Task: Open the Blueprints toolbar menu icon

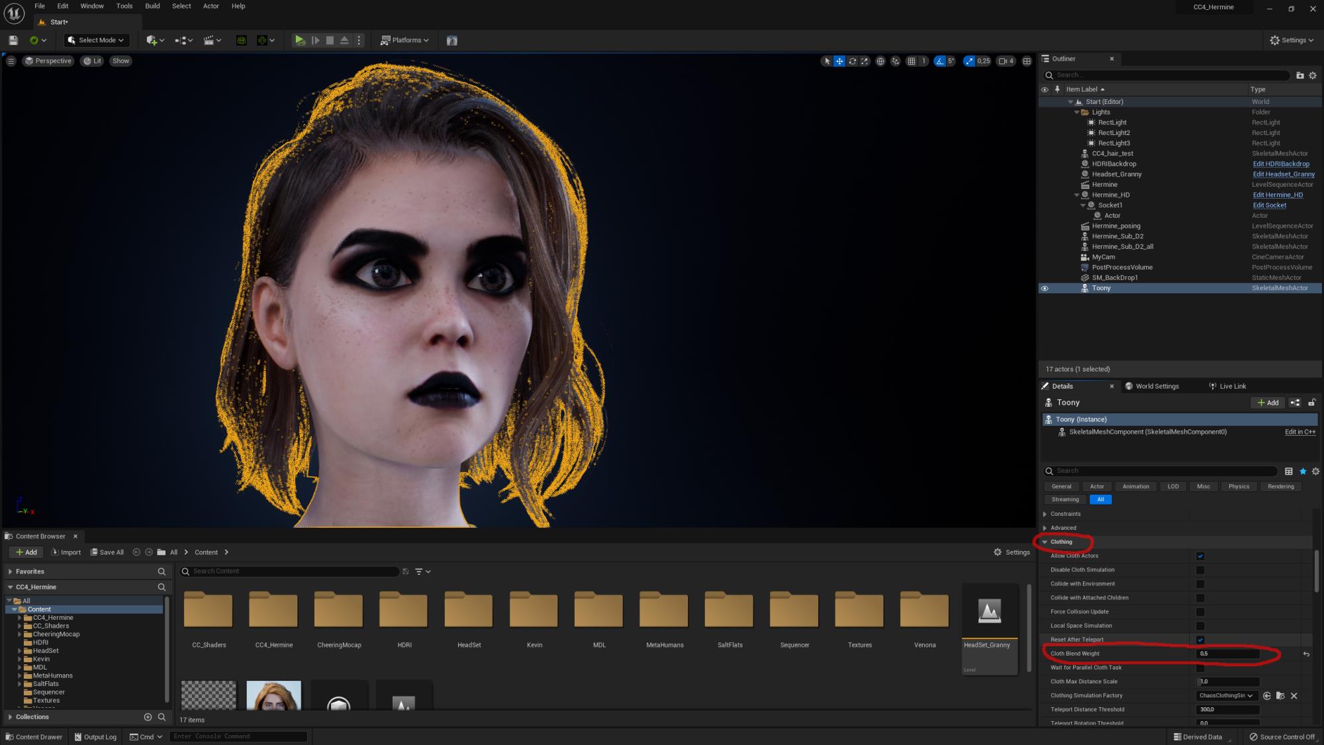Action: click(183, 40)
